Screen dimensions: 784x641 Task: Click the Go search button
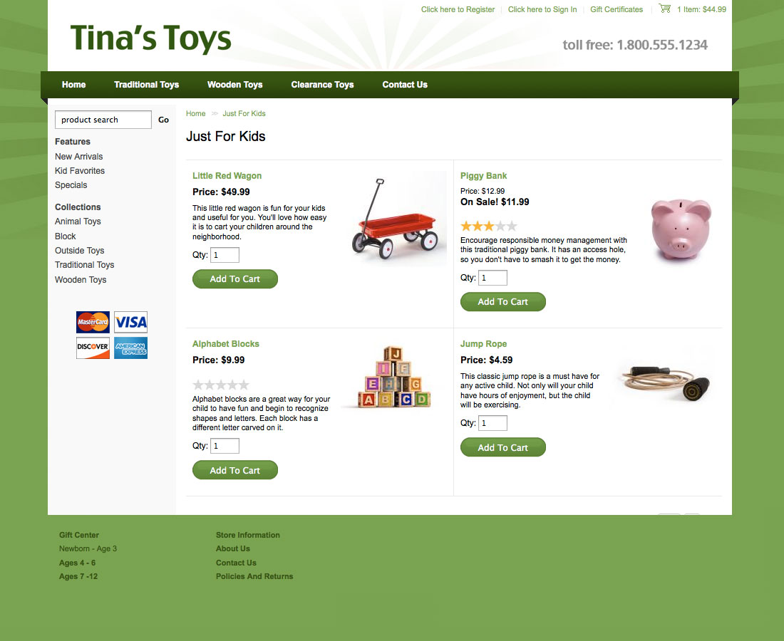coord(163,120)
